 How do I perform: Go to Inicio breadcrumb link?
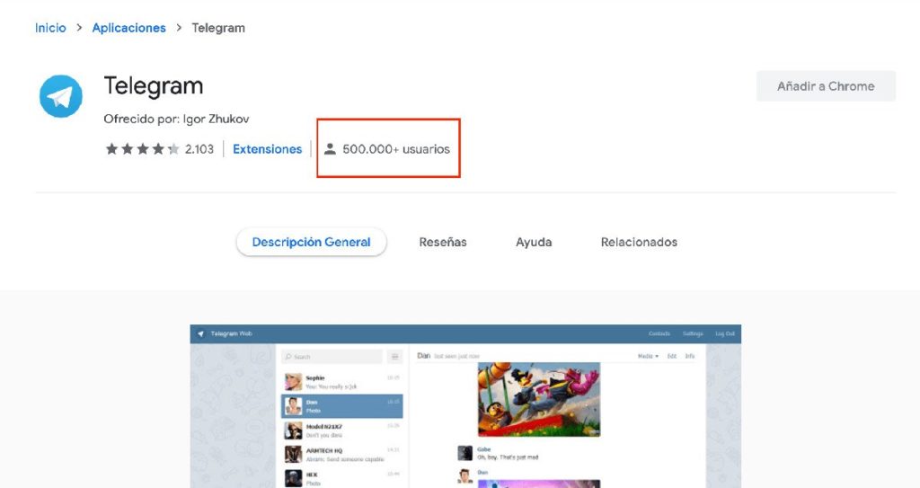(x=50, y=28)
